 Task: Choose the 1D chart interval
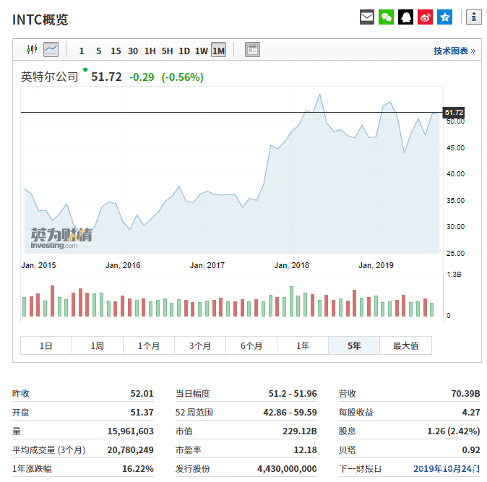[184, 51]
